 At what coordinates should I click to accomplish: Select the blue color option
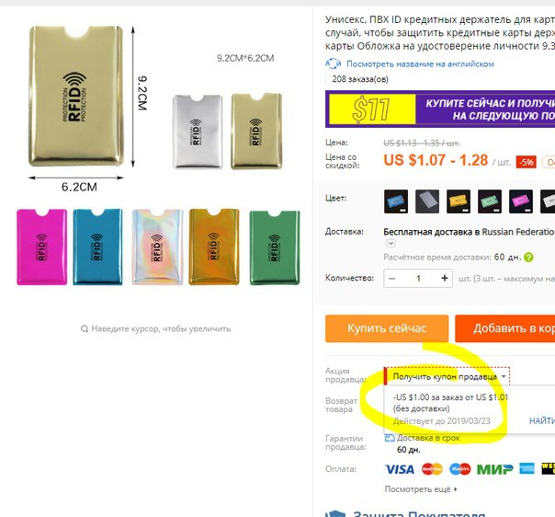point(396,201)
